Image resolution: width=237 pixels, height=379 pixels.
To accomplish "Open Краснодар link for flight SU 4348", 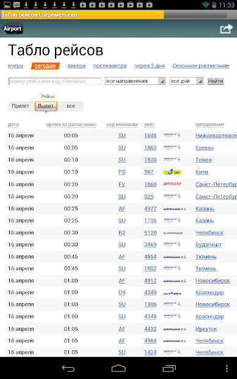I will click(210, 317).
